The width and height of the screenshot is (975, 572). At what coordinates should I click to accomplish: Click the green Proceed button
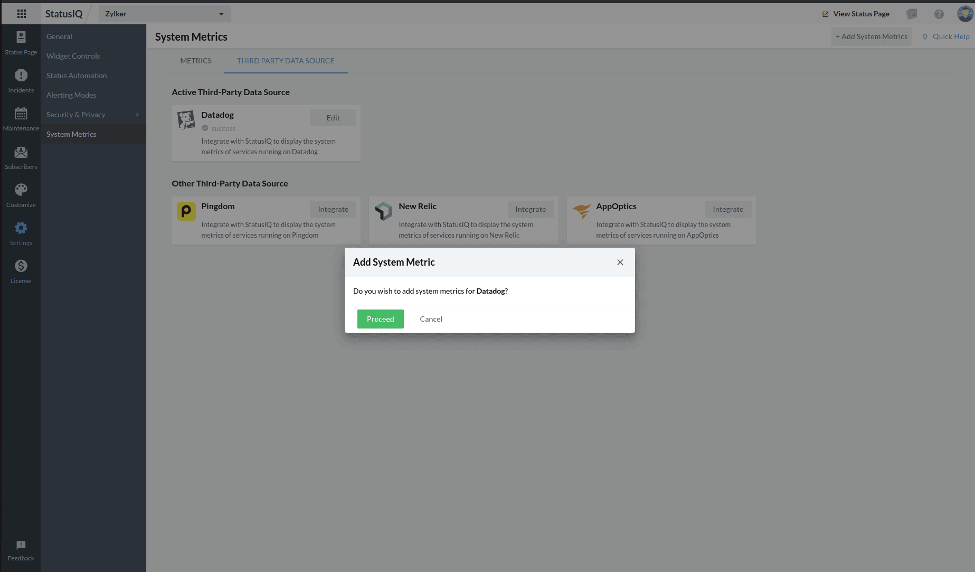coord(380,319)
